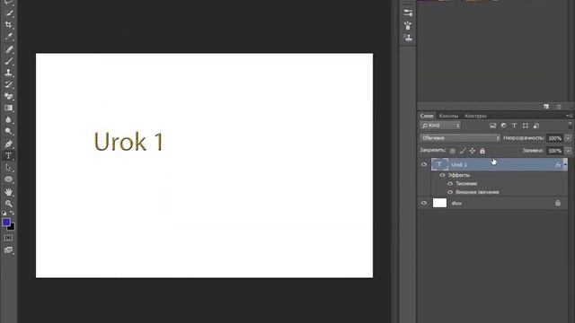Filter layers by adjustment layers icon
The image size is (575, 323).
click(503, 126)
